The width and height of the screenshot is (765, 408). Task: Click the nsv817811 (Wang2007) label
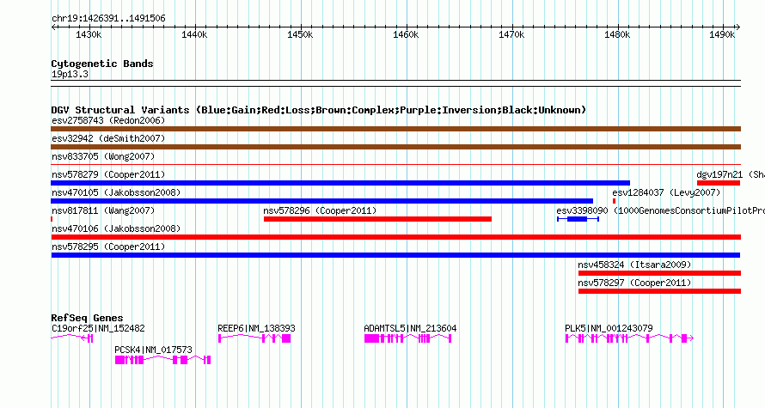point(103,211)
